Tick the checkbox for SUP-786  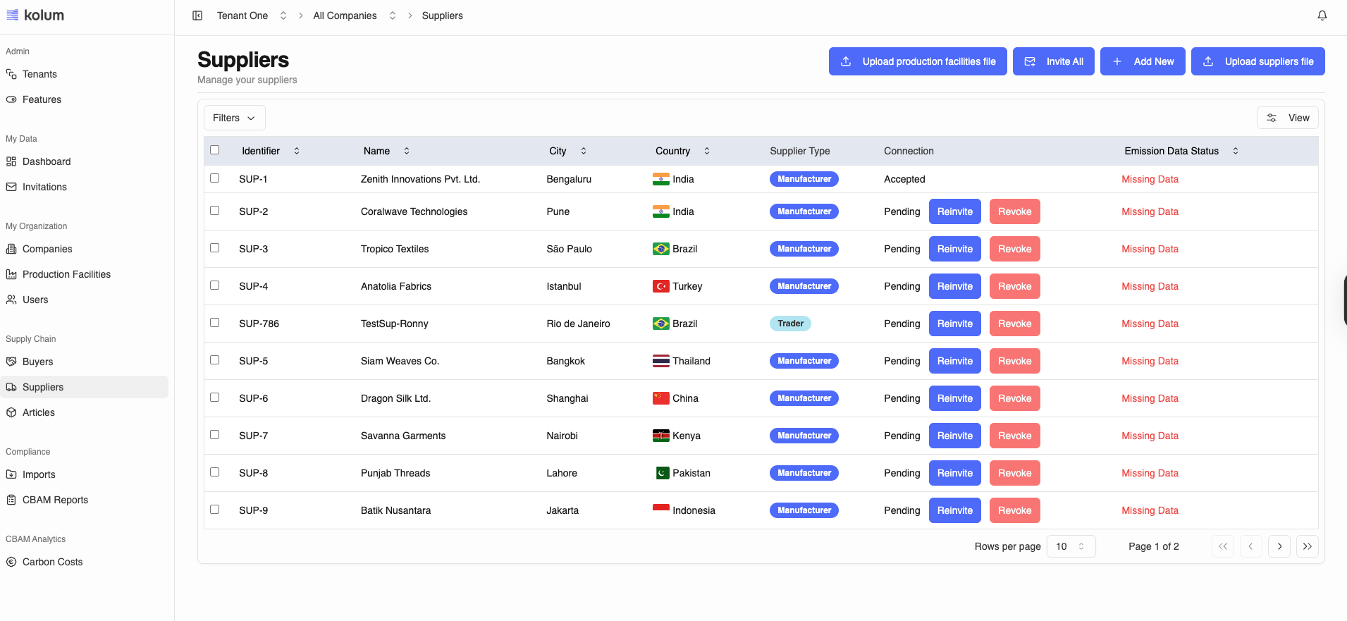click(x=215, y=323)
